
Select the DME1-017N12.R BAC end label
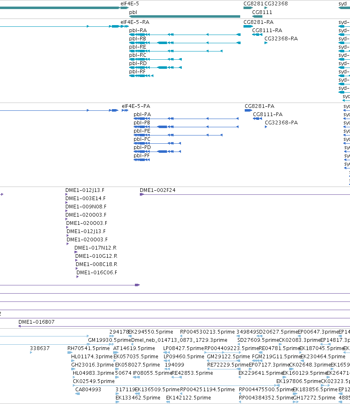(x=95, y=248)
